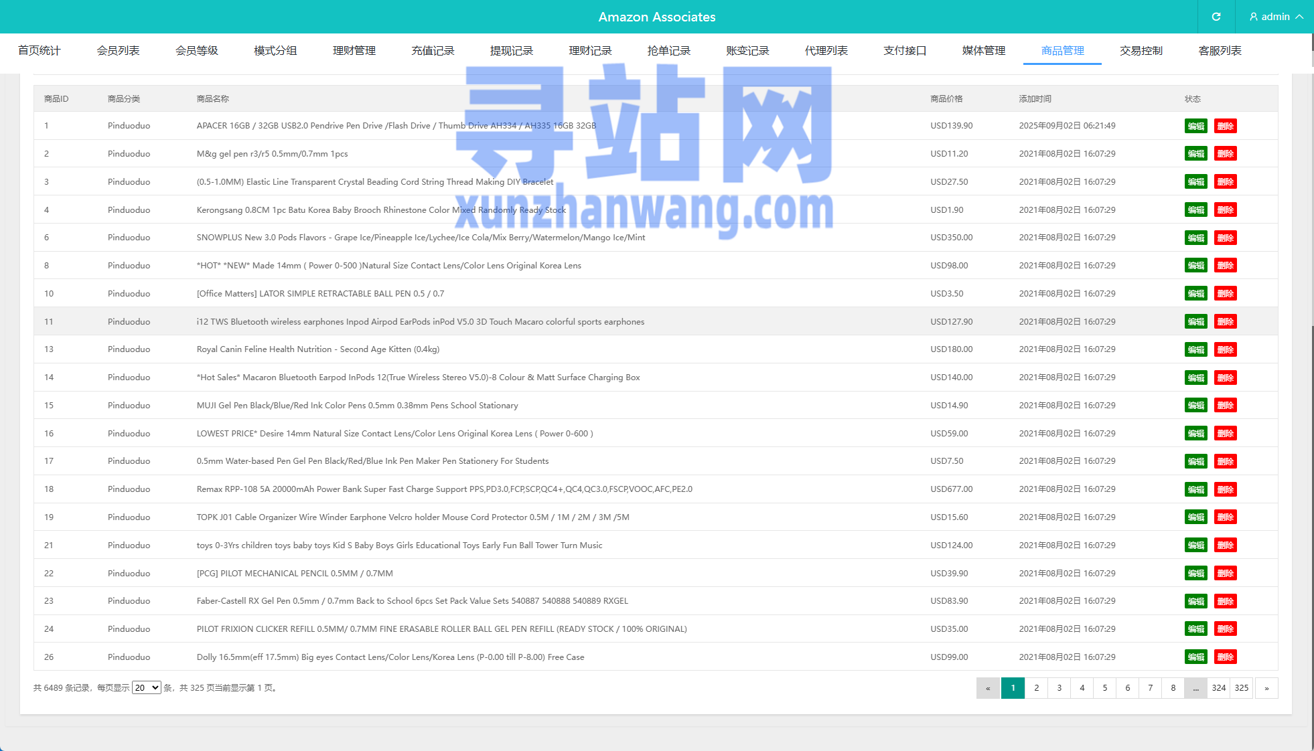Click timestamp 2025年09月02日 06:21:49

coord(1067,126)
